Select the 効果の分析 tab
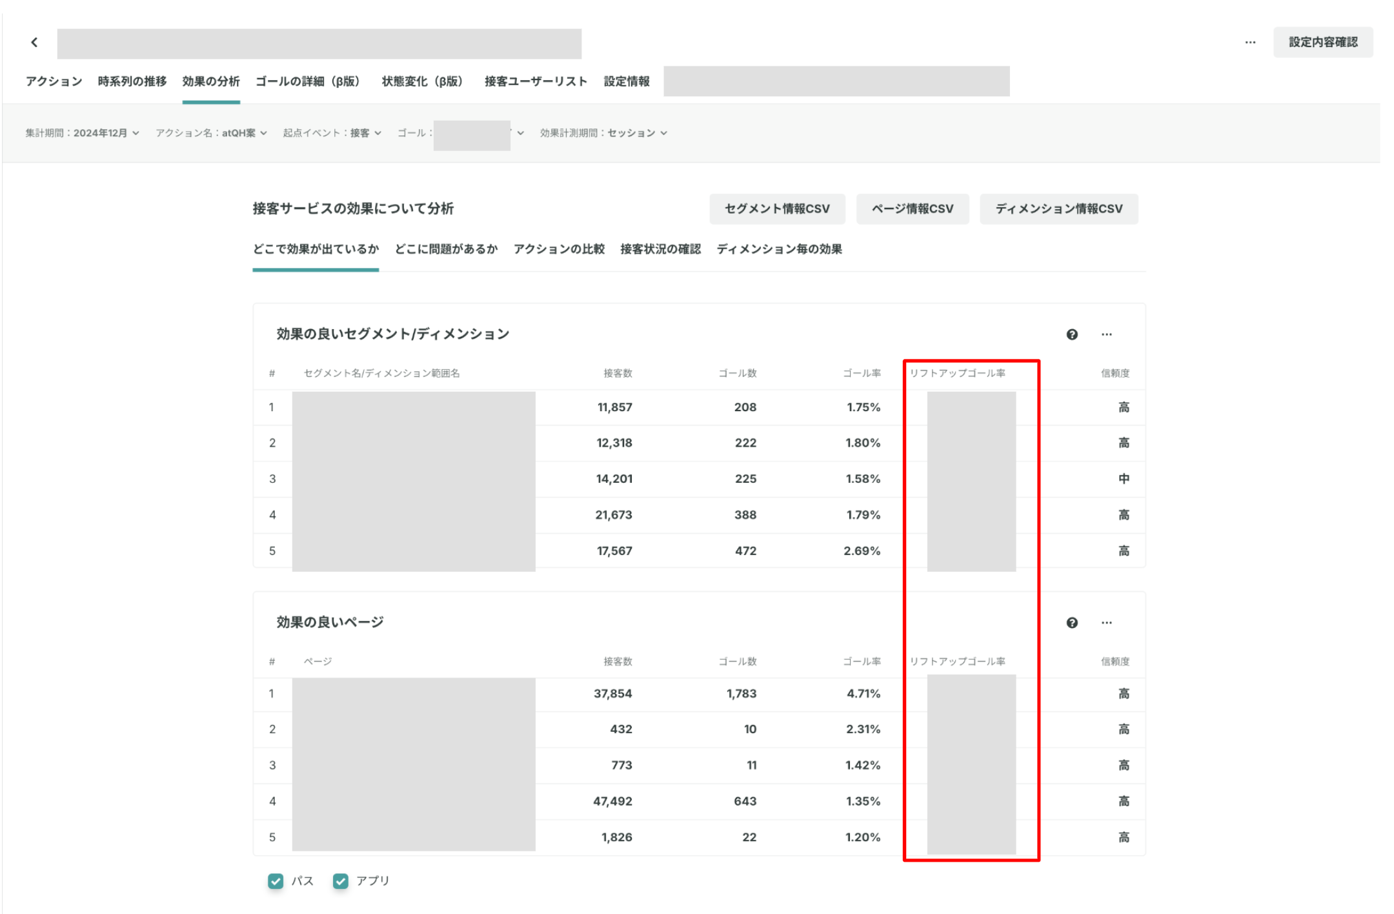The height and width of the screenshot is (914, 1394). click(211, 81)
